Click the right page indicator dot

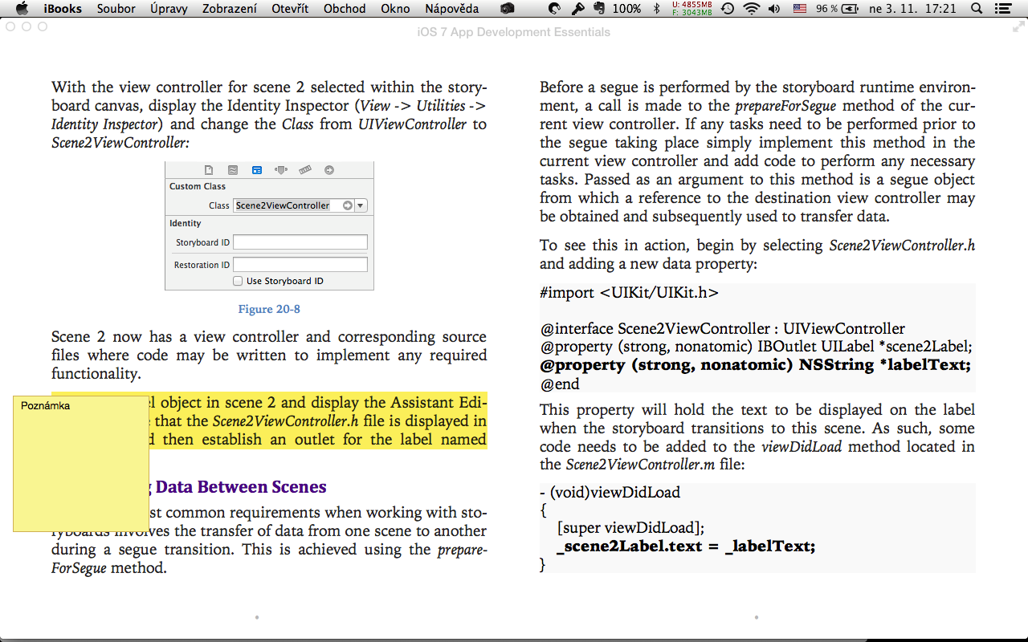(757, 617)
